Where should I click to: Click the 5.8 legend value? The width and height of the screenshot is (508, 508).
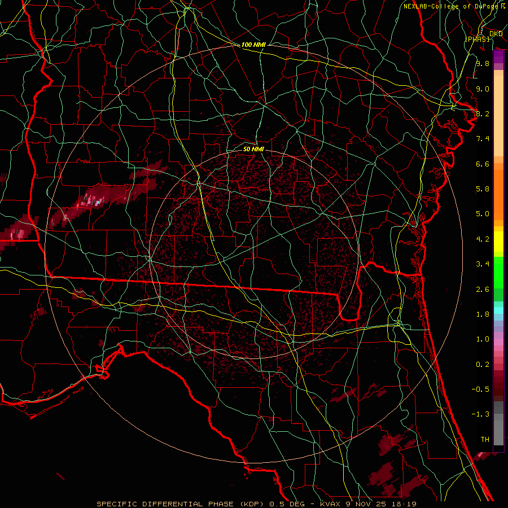pyautogui.click(x=483, y=189)
